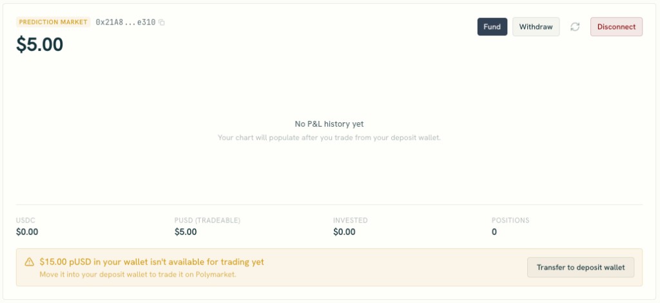660x303 pixels.
Task: Copy the wallet address with the copy icon
Action: 162,23
